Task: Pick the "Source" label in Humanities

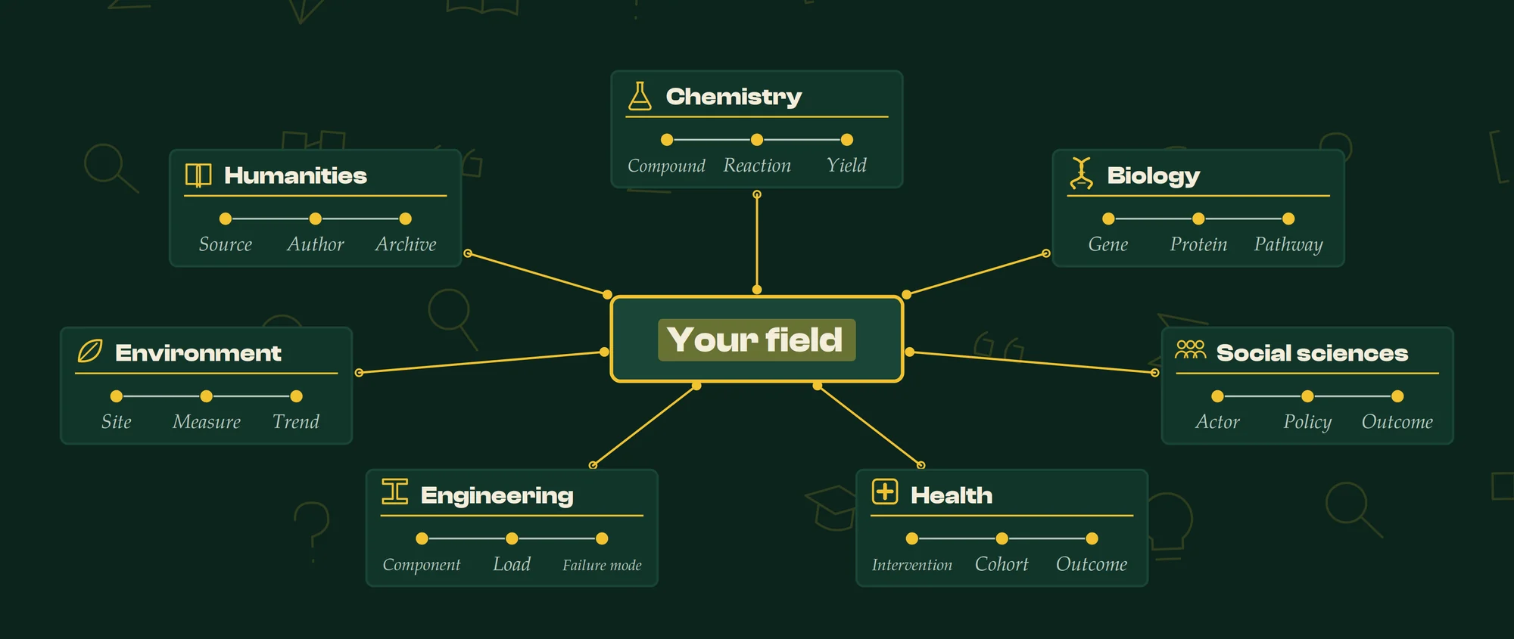Action: [x=226, y=244]
